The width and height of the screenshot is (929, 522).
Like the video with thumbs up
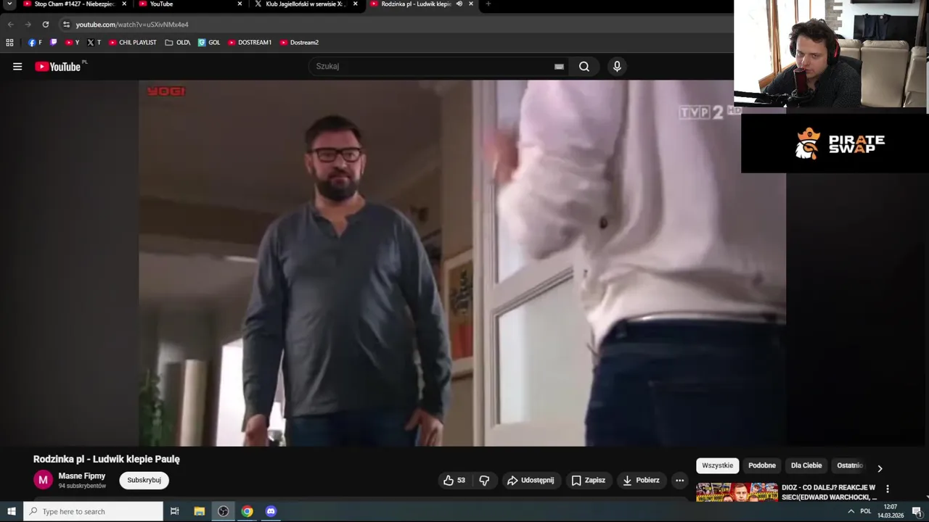point(454,480)
